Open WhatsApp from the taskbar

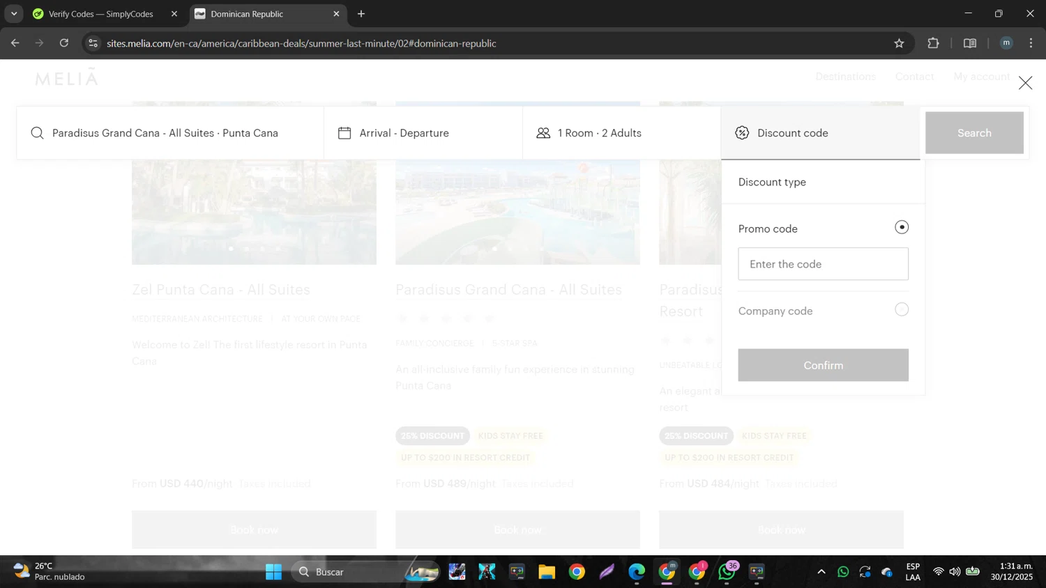pyautogui.click(x=727, y=572)
